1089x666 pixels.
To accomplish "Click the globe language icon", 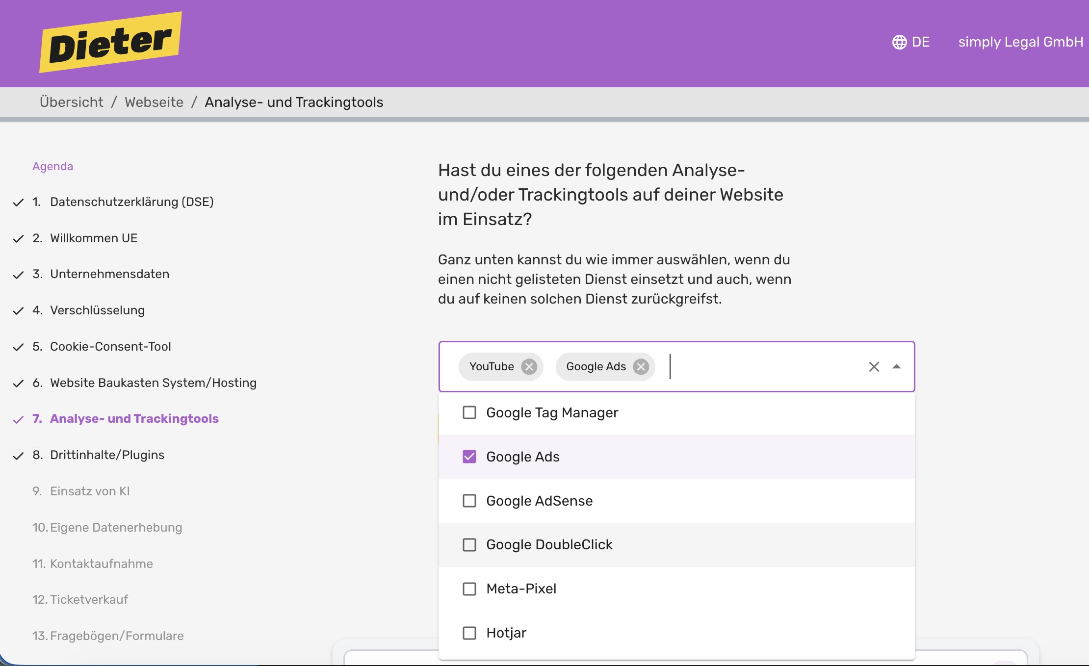I will pos(899,42).
